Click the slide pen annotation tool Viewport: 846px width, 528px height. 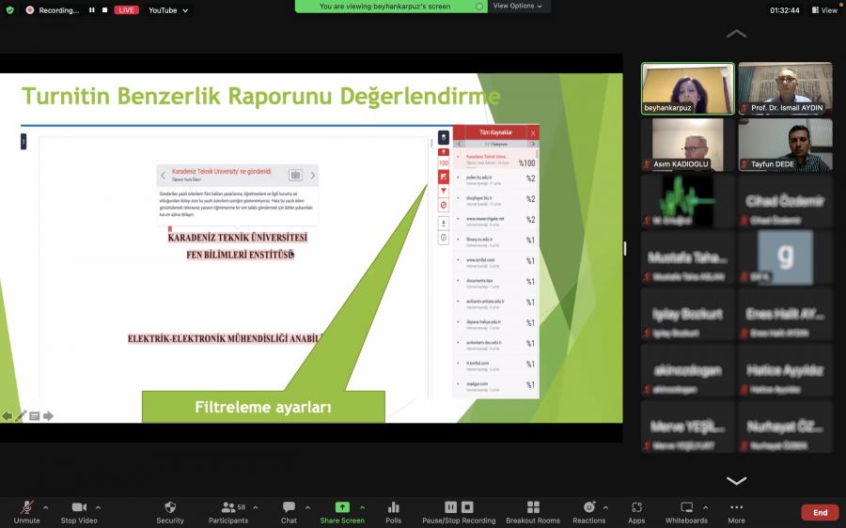(x=21, y=416)
